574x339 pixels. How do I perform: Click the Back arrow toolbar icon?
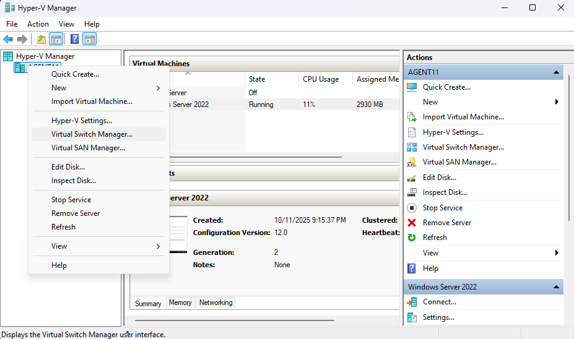[8, 39]
